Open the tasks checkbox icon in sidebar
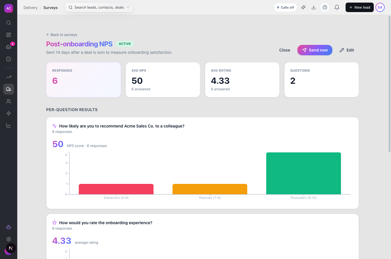Viewport: 391px width, 259px height. pos(9,59)
